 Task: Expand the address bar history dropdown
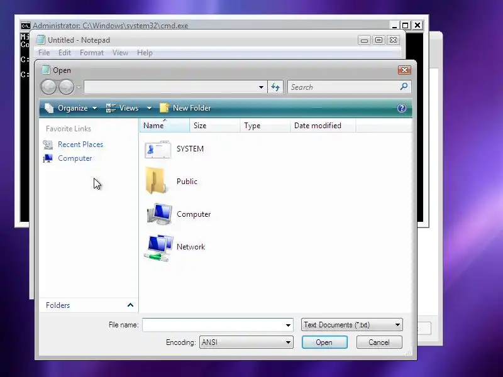tap(261, 87)
